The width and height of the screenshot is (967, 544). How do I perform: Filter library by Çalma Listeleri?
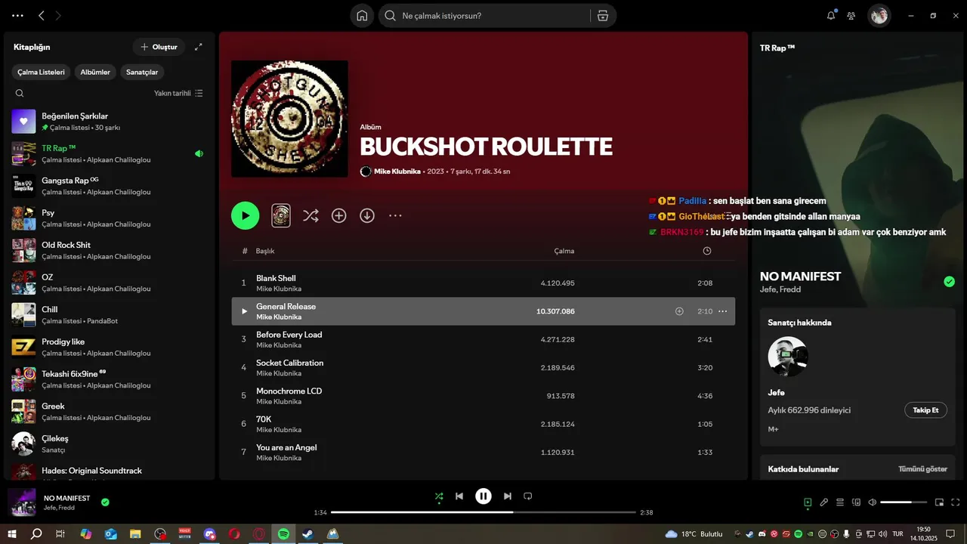[x=42, y=73]
